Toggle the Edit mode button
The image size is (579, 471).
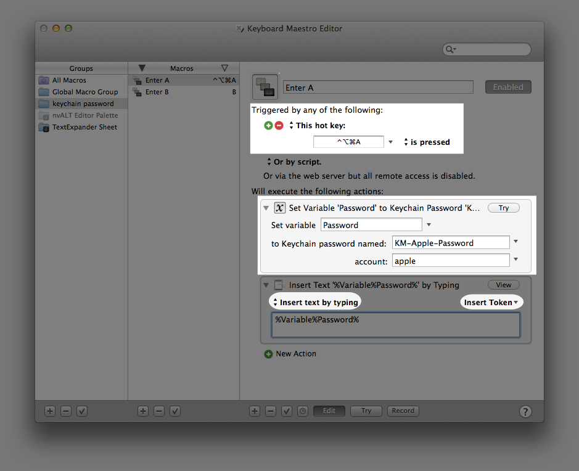click(329, 411)
